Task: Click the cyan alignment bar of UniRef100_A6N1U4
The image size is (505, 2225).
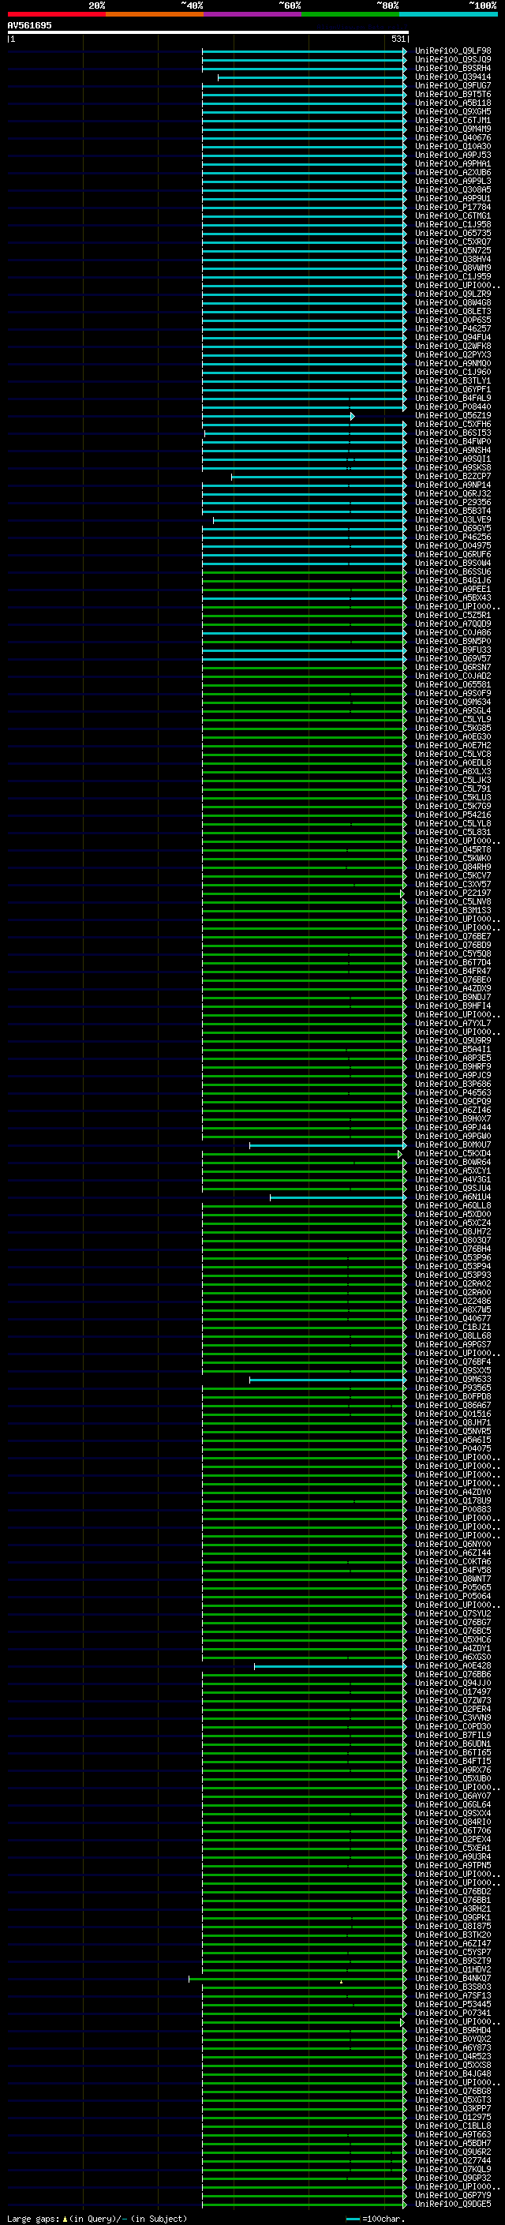Action: pyautogui.click(x=338, y=1197)
